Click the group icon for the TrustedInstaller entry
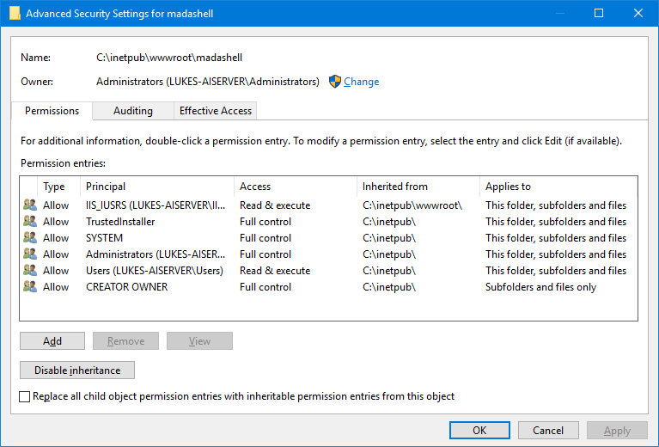This screenshot has width=659, height=447. (30, 222)
